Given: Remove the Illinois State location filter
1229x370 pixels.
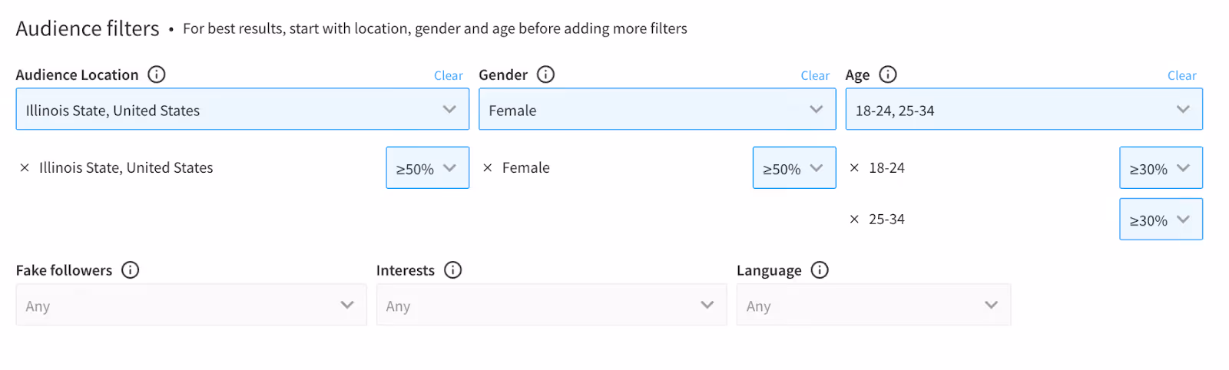Looking at the screenshot, I should tap(25, 168).
